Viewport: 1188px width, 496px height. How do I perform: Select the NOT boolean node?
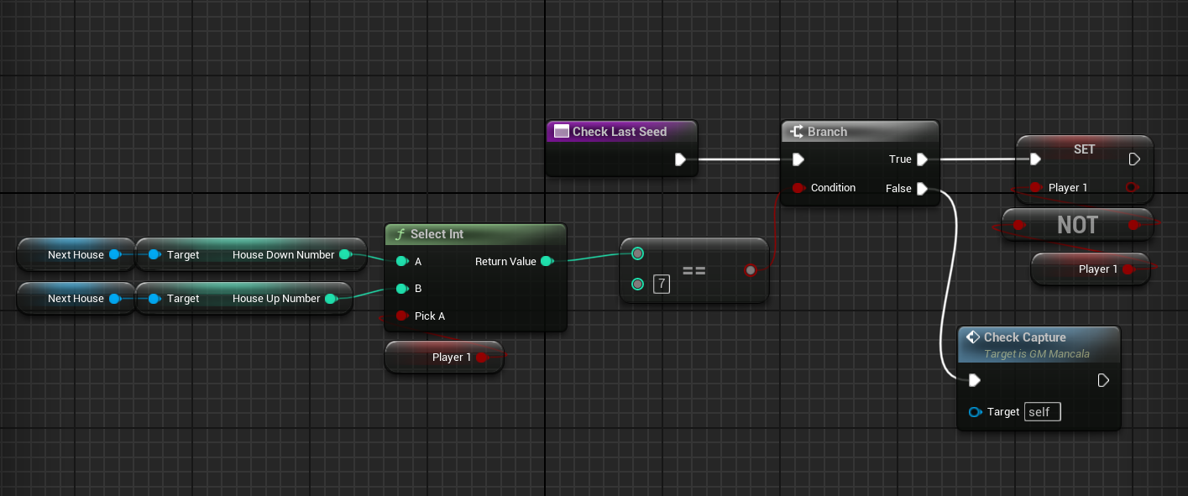[x=1077, y=225]
